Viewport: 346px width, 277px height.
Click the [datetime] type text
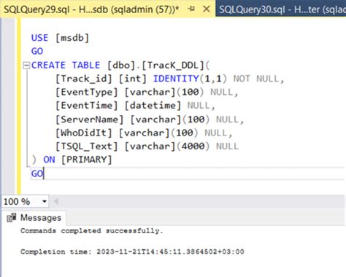[153, 106]
